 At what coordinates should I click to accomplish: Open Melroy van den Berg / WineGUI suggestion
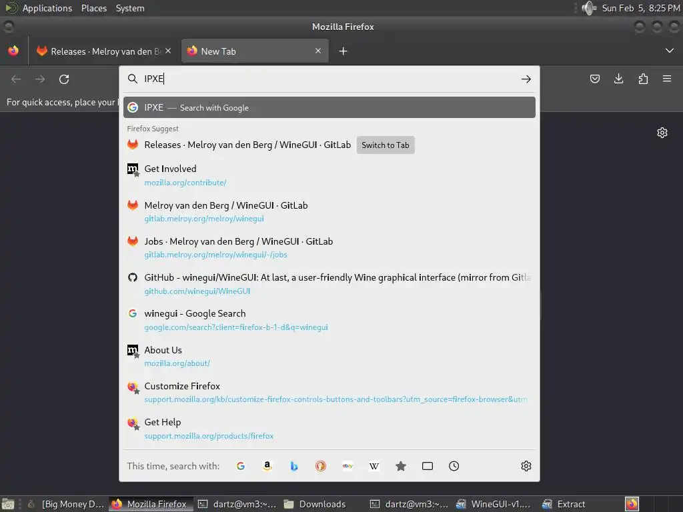click(329, 211)
